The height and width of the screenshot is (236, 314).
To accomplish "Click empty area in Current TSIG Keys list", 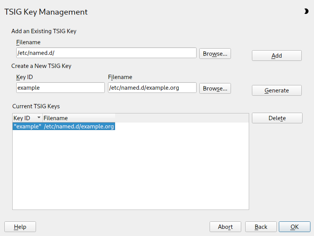I will [x=131, y=170].
